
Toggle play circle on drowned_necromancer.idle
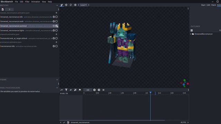[x=56, y=17]
